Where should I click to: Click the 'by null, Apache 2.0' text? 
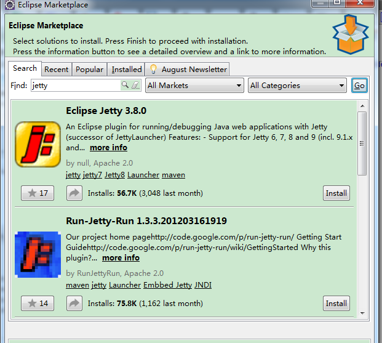(x=100, y=163)
